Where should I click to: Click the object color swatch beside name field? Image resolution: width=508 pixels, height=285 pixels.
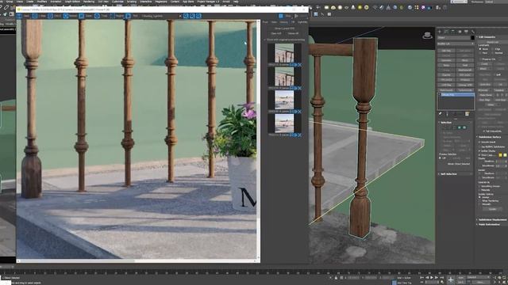pos(472,38)
